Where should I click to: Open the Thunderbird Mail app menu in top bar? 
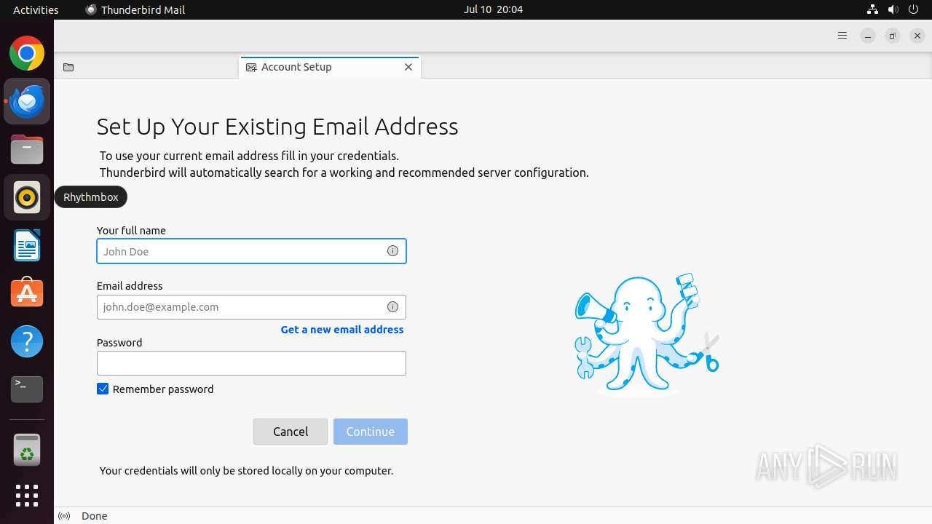(x=135, y=9)
